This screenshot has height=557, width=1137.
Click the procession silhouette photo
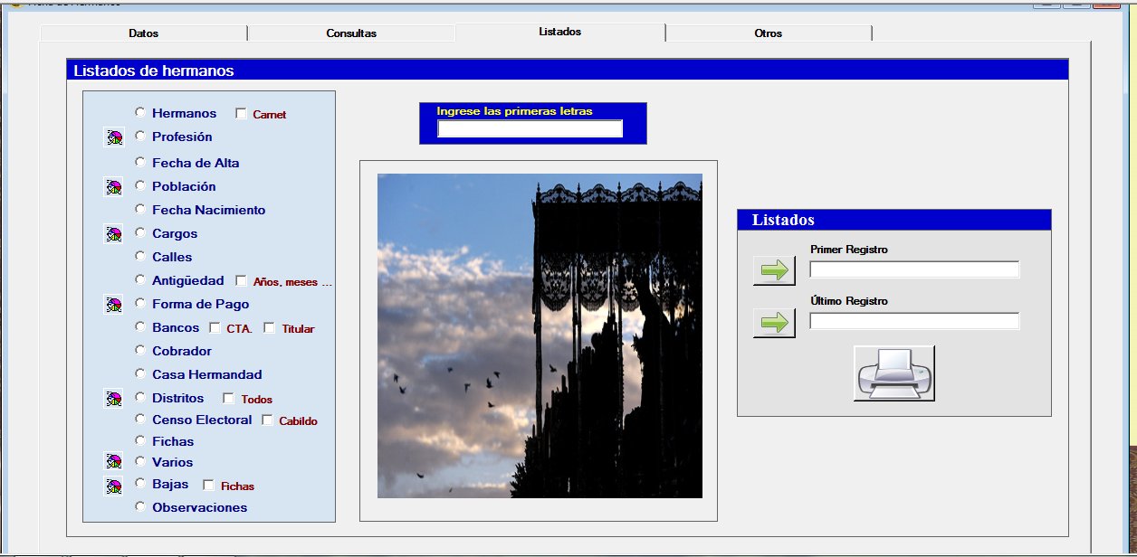[540, 335]
